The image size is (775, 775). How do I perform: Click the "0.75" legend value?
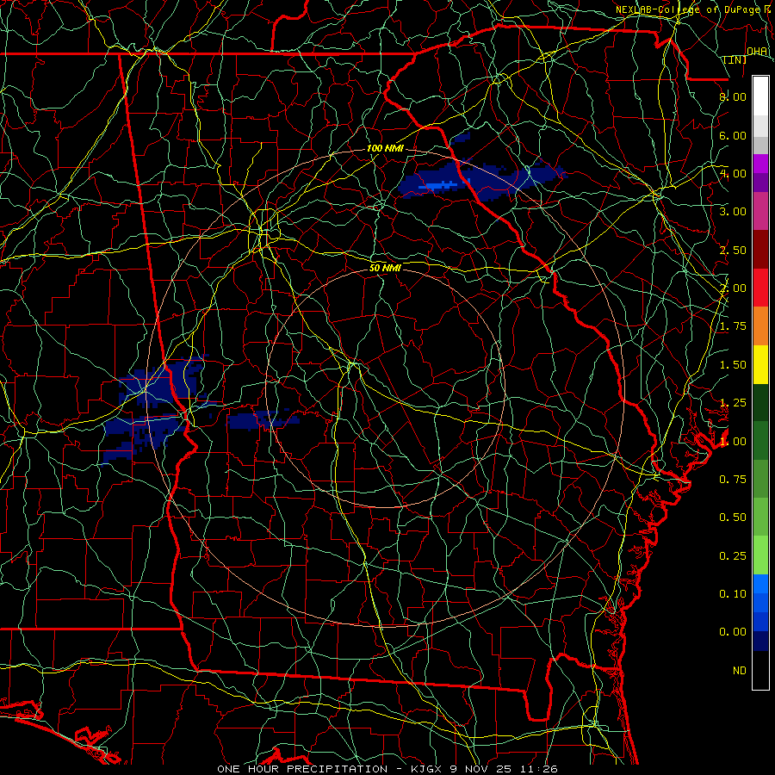(733, 480)
